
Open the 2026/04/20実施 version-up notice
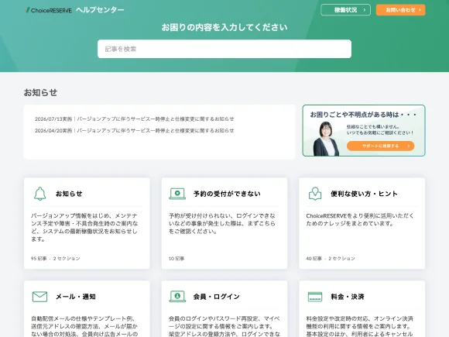[x=134, y=131]
